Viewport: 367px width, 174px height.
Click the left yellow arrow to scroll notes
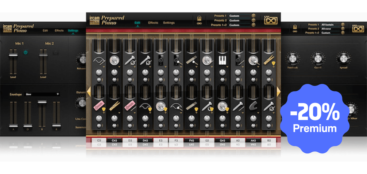[x=88, y=91]
